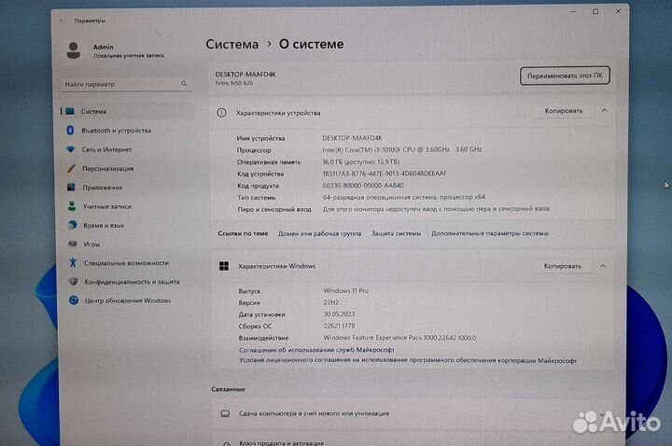Copy Windows specs with Копировать button

point(563,266)
